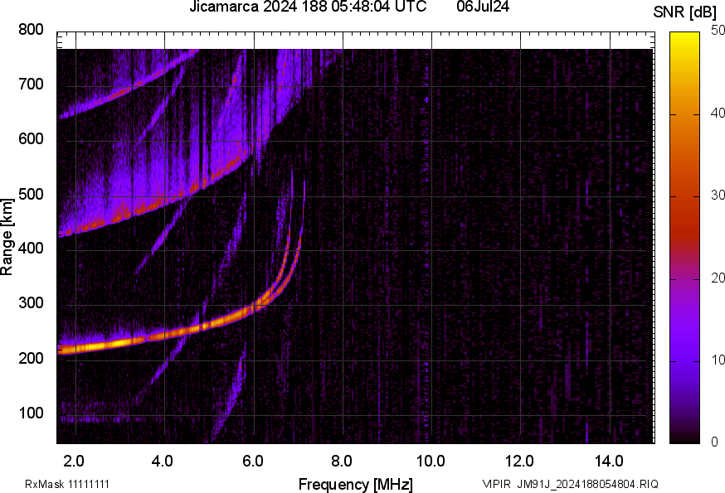Click the range tick label "300"
Viewport: 725px width, 493px height.
[31, 303]
